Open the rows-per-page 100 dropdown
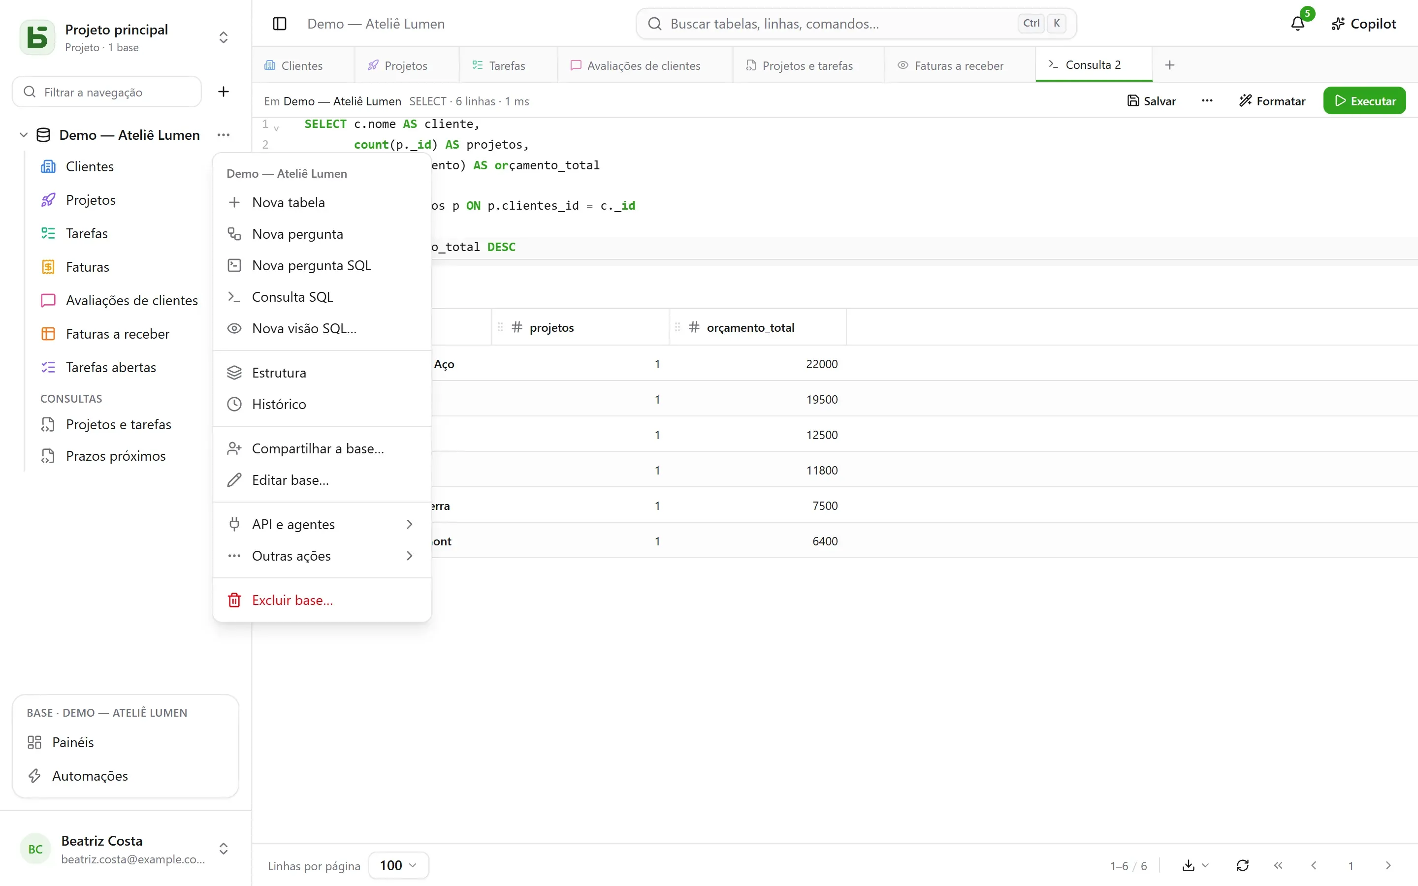 (398, 865)
